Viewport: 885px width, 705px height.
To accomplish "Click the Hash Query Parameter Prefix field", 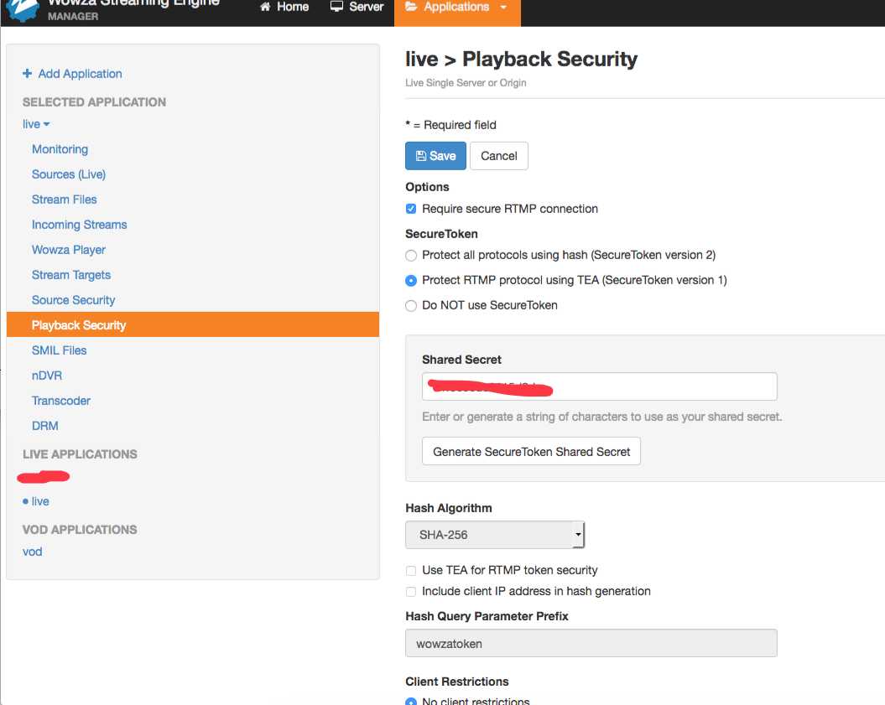I will tap(591, 643).
